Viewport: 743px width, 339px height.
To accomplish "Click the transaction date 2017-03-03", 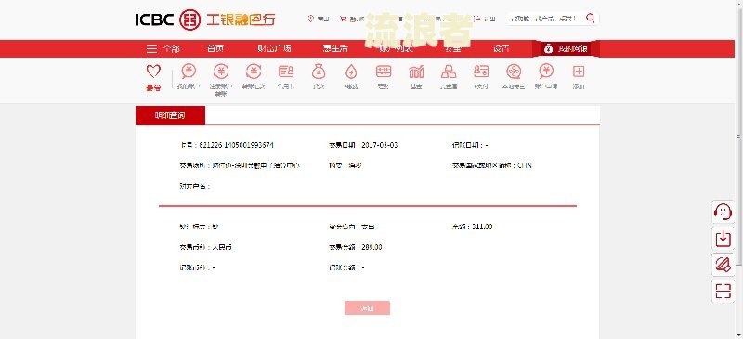I will pyautogui.click(x=380, y=145).
